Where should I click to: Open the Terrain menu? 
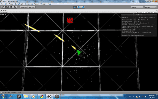click(37, 4)
